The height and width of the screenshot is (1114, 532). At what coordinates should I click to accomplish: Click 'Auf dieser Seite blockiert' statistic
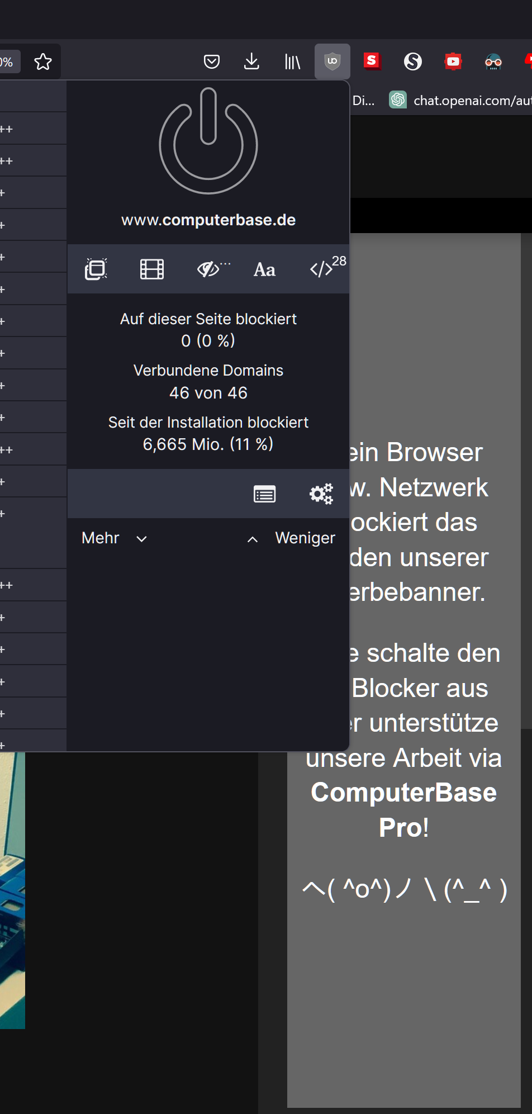tap(208, 319)
